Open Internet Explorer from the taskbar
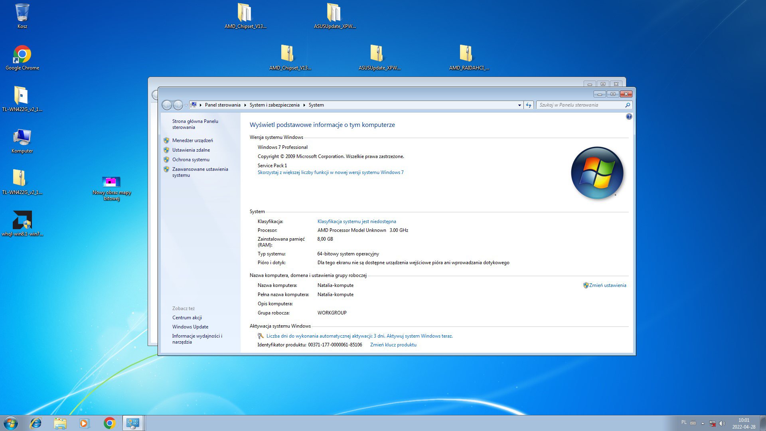This screenshot has width=766, height=431. coord(36,423)
